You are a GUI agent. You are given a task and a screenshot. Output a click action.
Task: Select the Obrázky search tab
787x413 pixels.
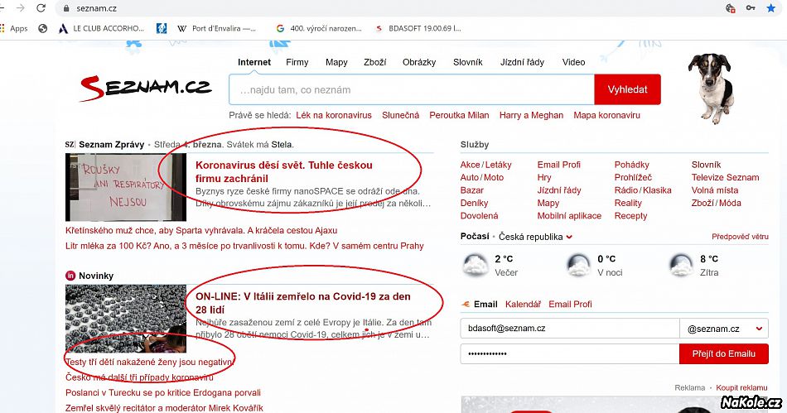(x=419, y=62)
